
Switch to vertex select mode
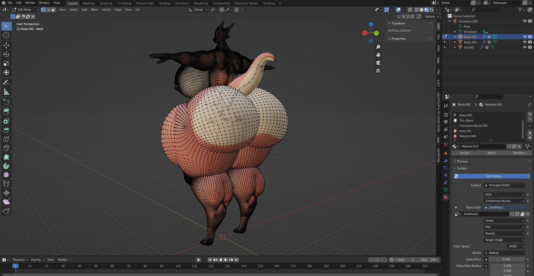[x=43, y=9]
